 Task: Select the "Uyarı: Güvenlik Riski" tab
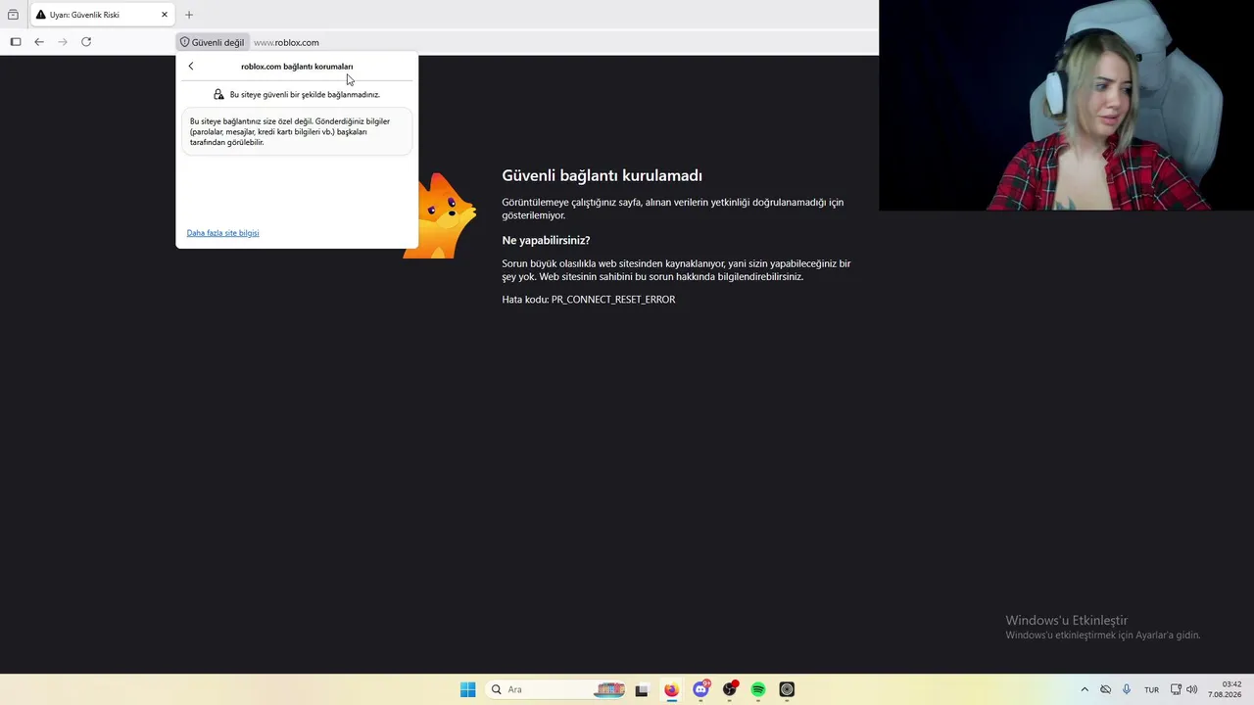coord(103,15)
